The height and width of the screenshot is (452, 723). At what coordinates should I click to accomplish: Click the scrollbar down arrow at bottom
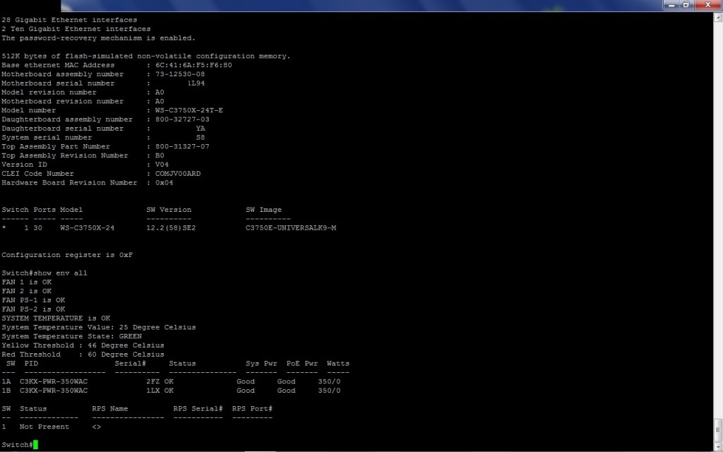tap(718, 447)
